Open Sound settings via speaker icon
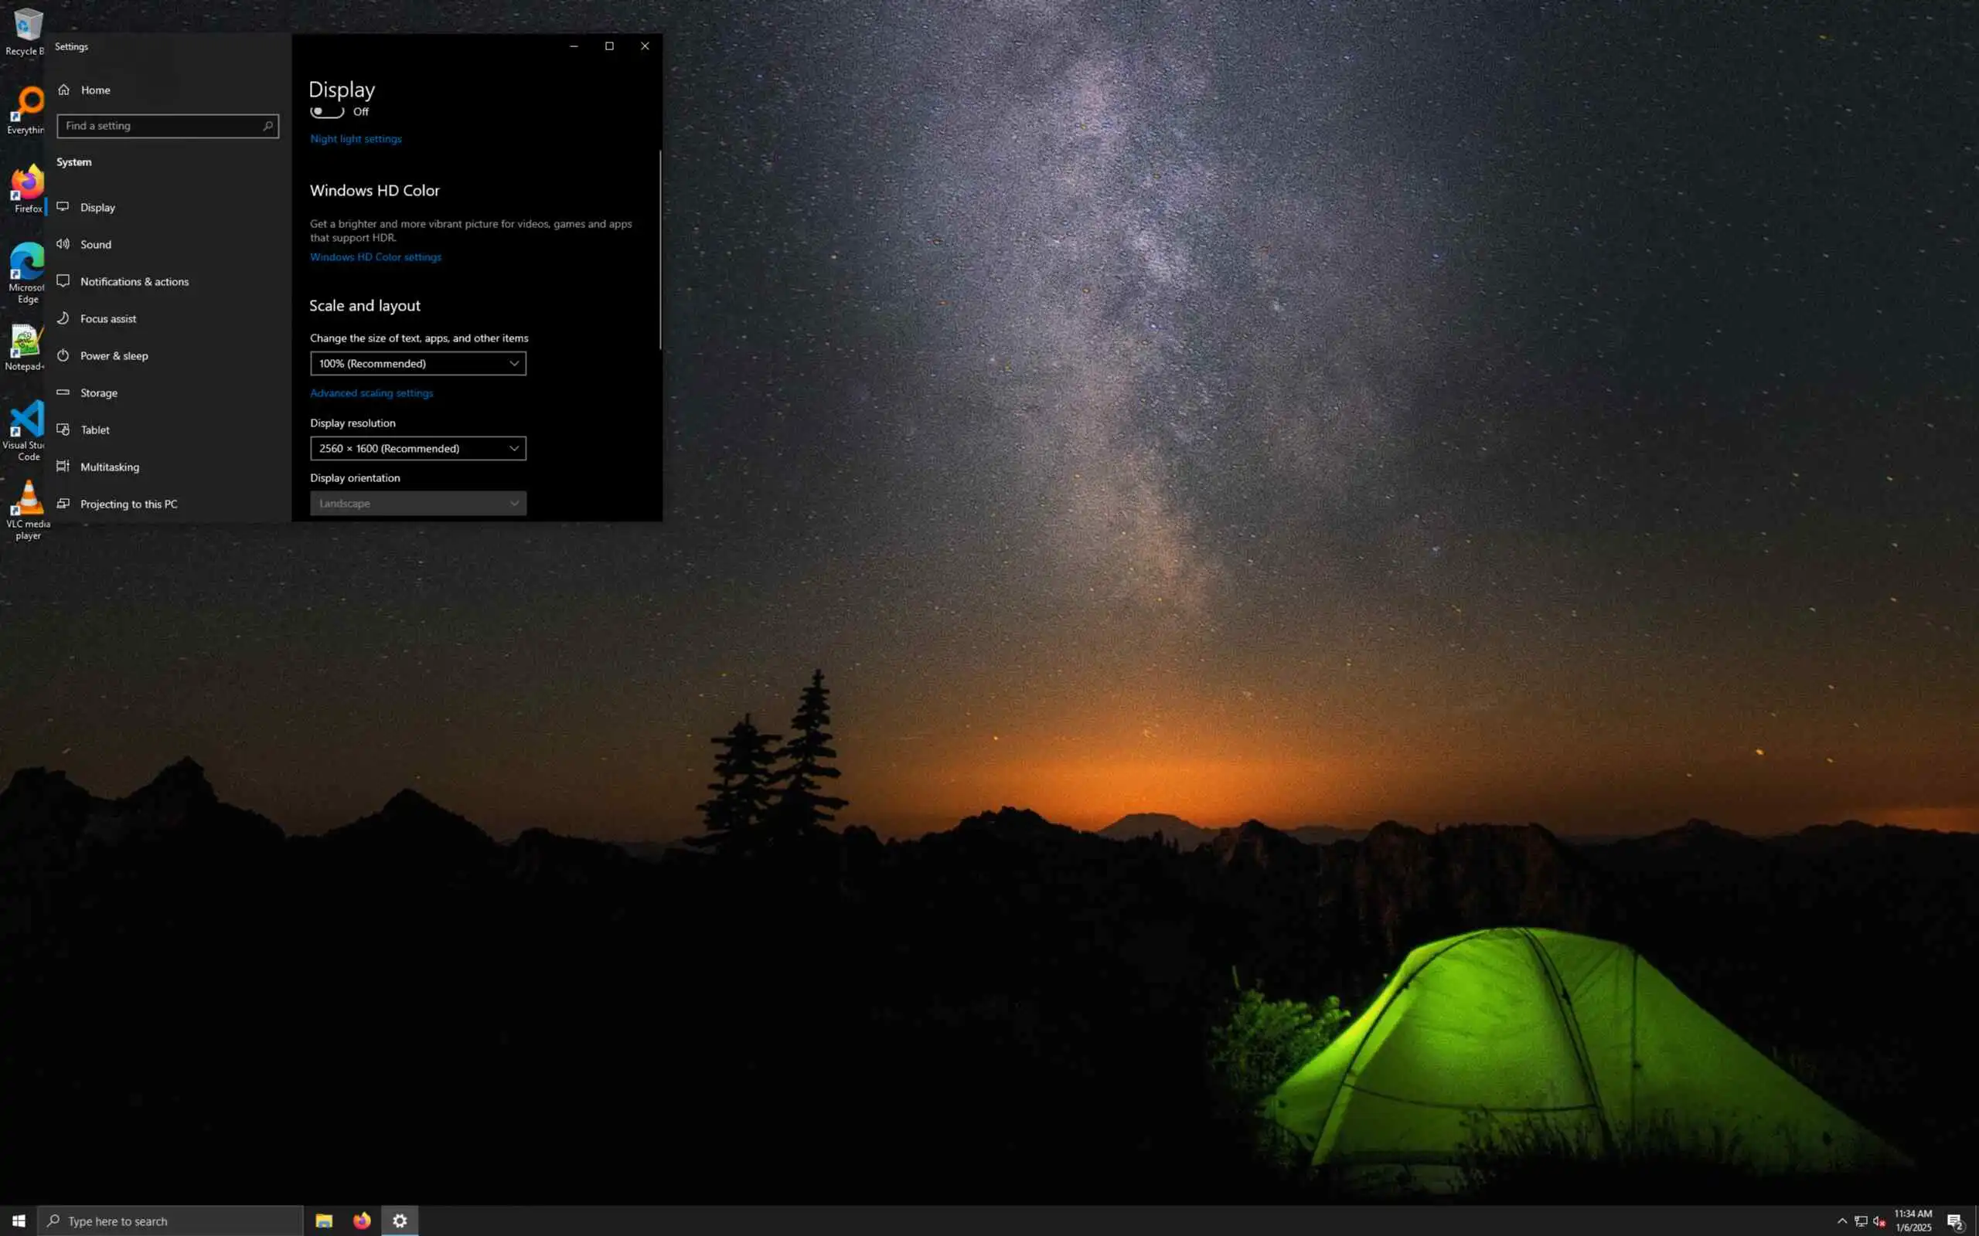 pos(63,244)
